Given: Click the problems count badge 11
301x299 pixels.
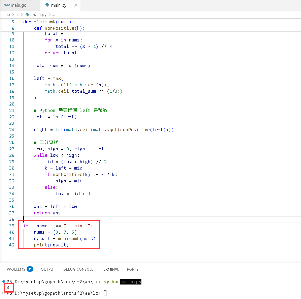Looking at the screenshot, I should coord(30,269).
